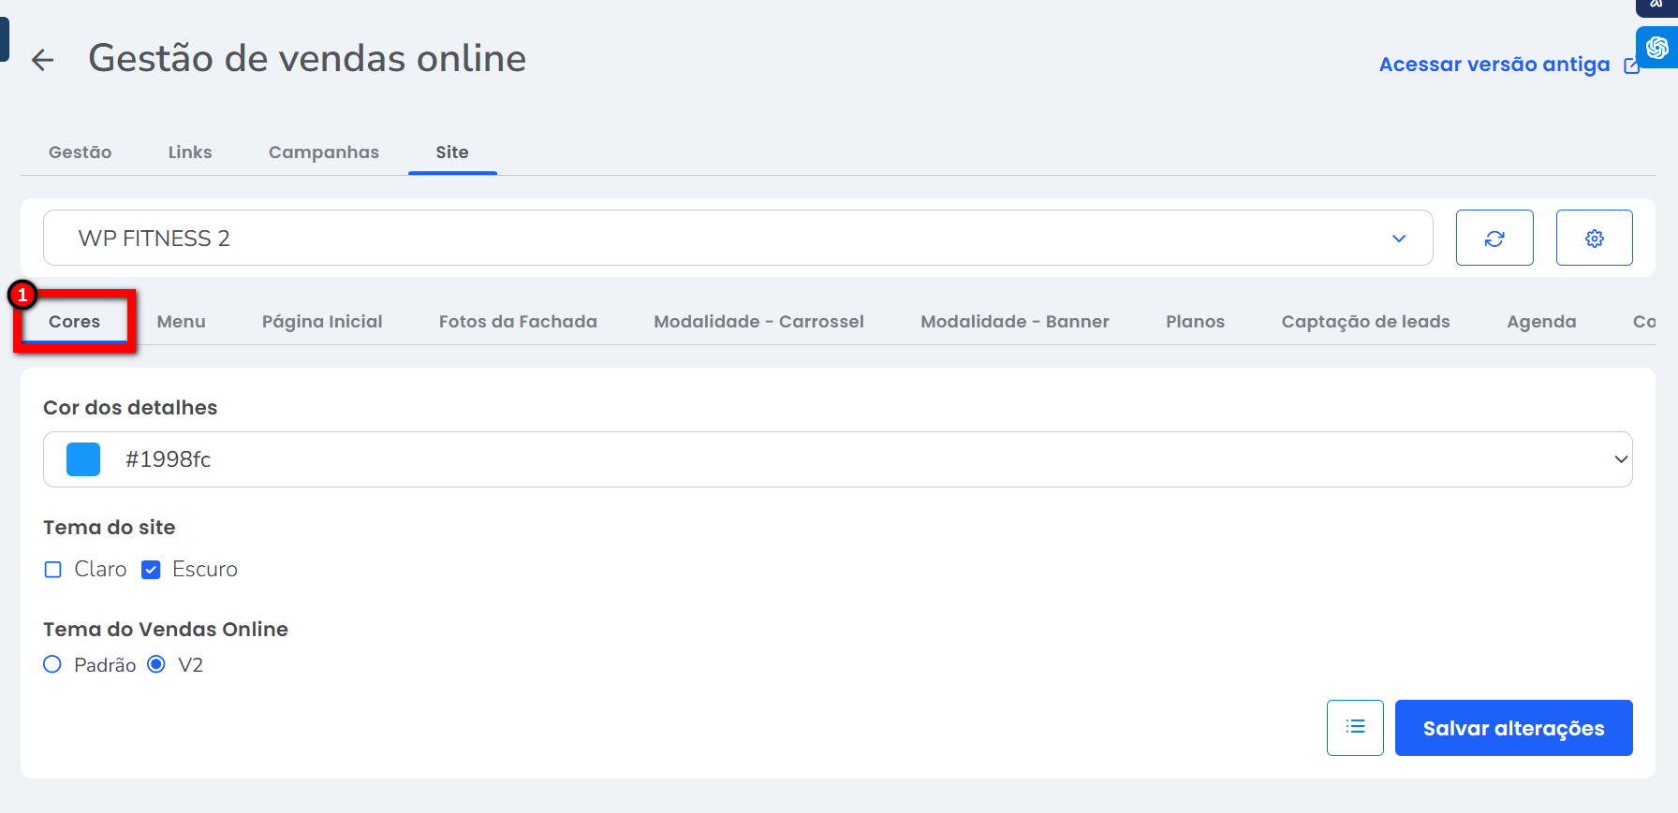
Task: Follow the Acessar versão antiga link
Action: click(1494, 65)
